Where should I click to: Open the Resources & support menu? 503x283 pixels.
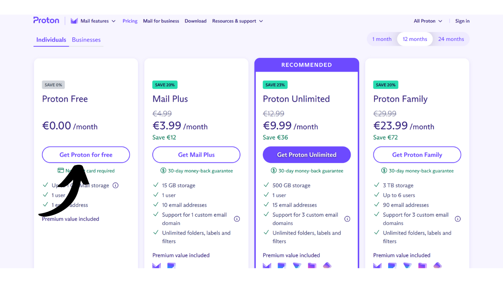pos(237,21)
